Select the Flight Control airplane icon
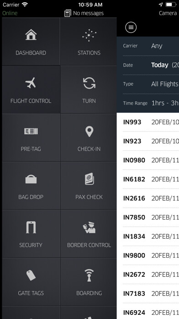179x319 pixels. (31, 83)
